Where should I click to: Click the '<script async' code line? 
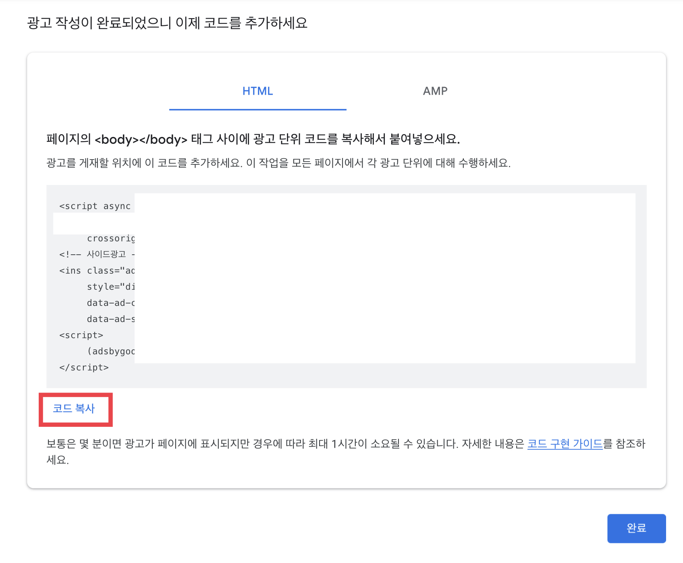(x=95, y=206)
